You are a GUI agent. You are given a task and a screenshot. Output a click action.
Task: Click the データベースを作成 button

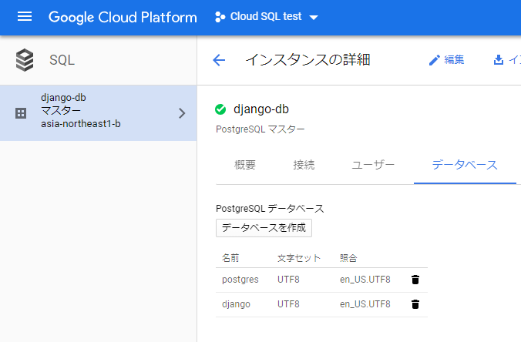(264, 227)
